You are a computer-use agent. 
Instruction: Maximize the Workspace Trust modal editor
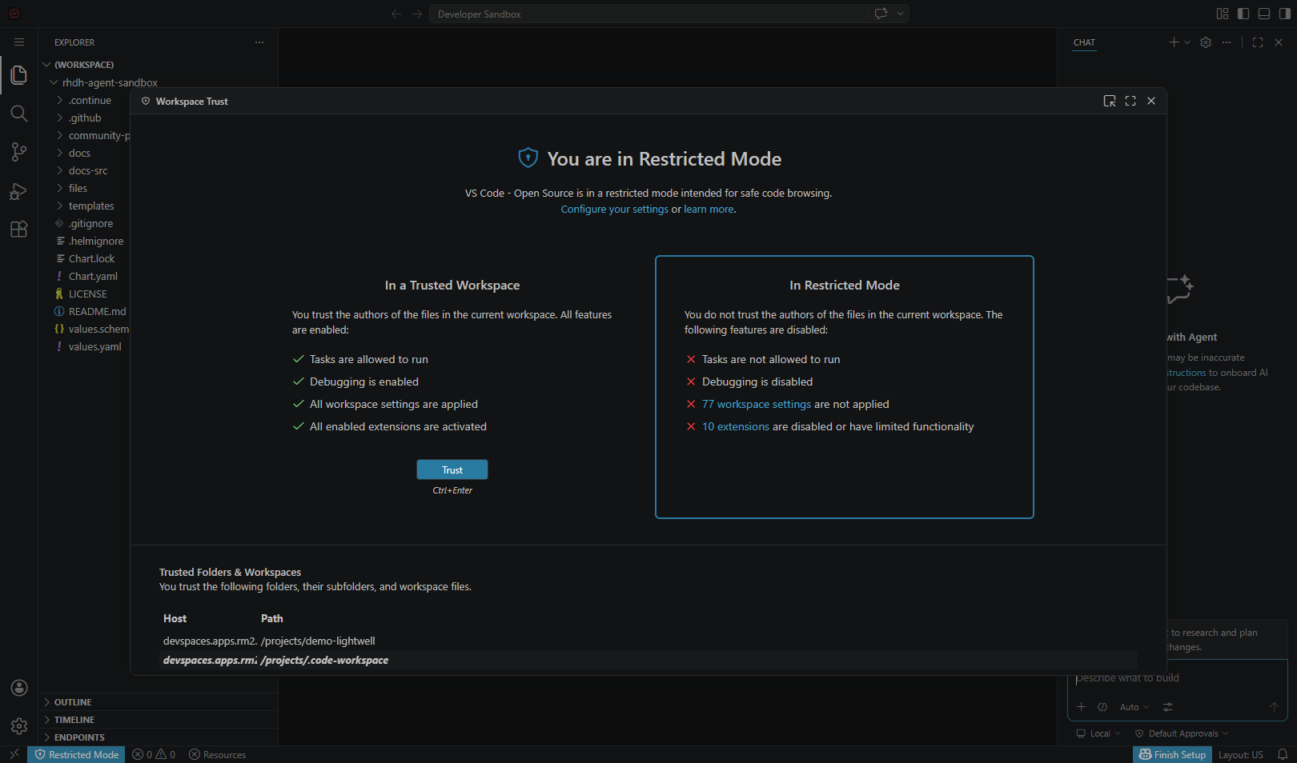(1130, 101)
